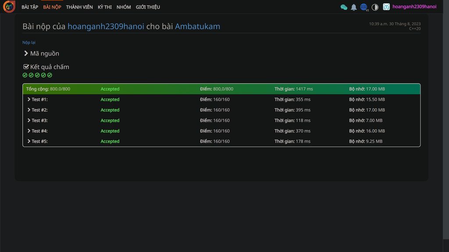Open the notifications bell
Viewport: 449px width, 252px height.
tap(354, 7)
